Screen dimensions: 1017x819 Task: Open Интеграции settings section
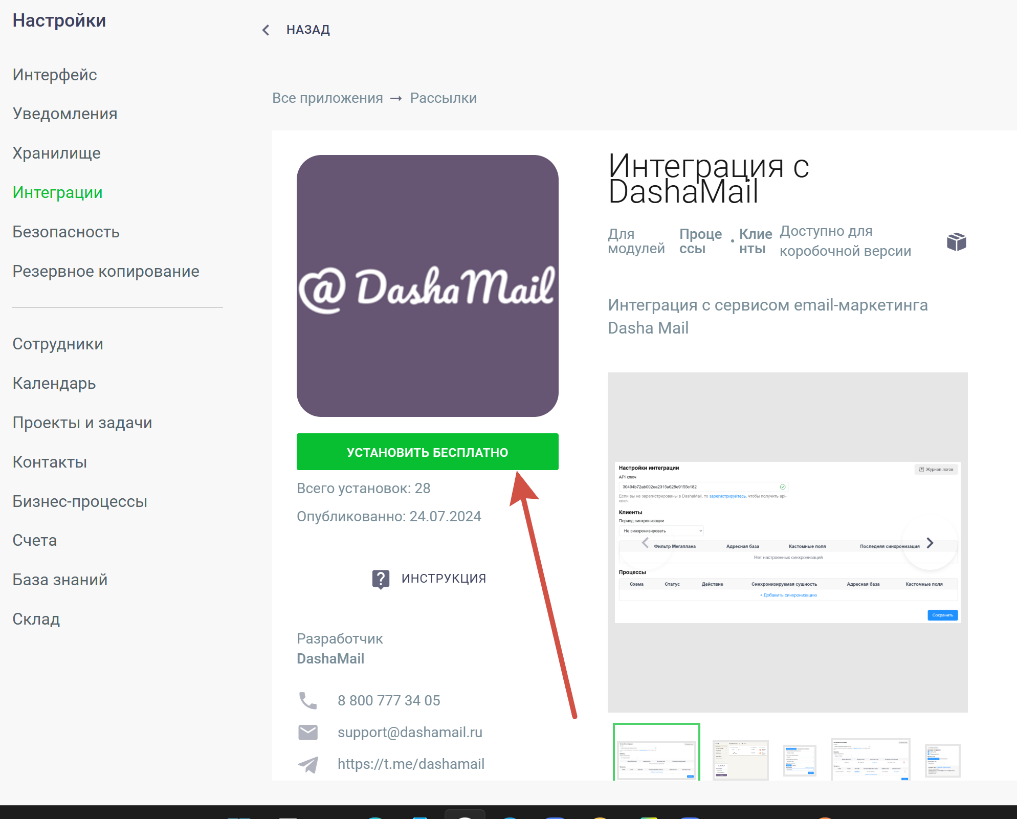point(57,192)
